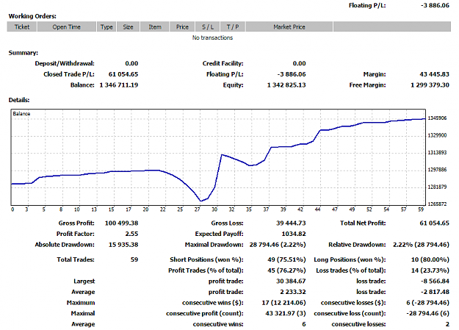This screenshot has height=330, width=459.
Task: Click the 'Working Orders:' heading
Action: (x=32, y=16)
